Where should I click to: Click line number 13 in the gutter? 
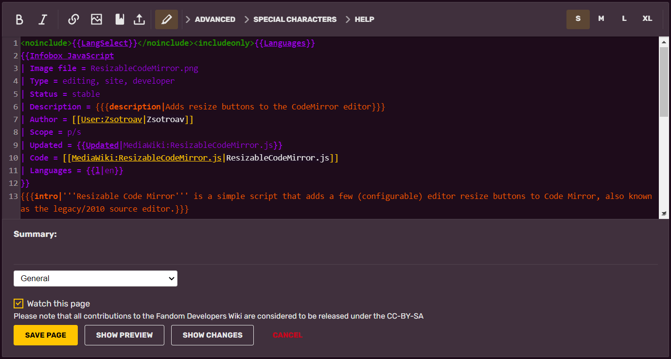click(x=14, y=196)
